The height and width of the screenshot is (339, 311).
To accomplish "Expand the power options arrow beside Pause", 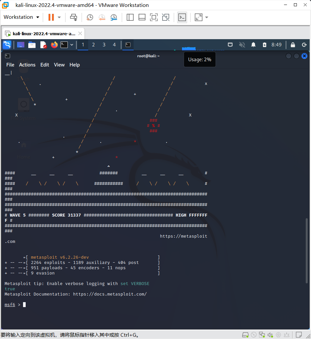I will [59, 17].
